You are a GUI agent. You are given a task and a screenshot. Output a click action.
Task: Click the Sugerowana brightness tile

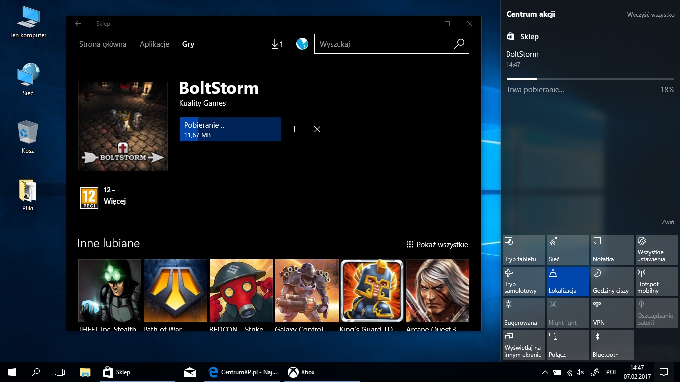click(x=524, y=313)
